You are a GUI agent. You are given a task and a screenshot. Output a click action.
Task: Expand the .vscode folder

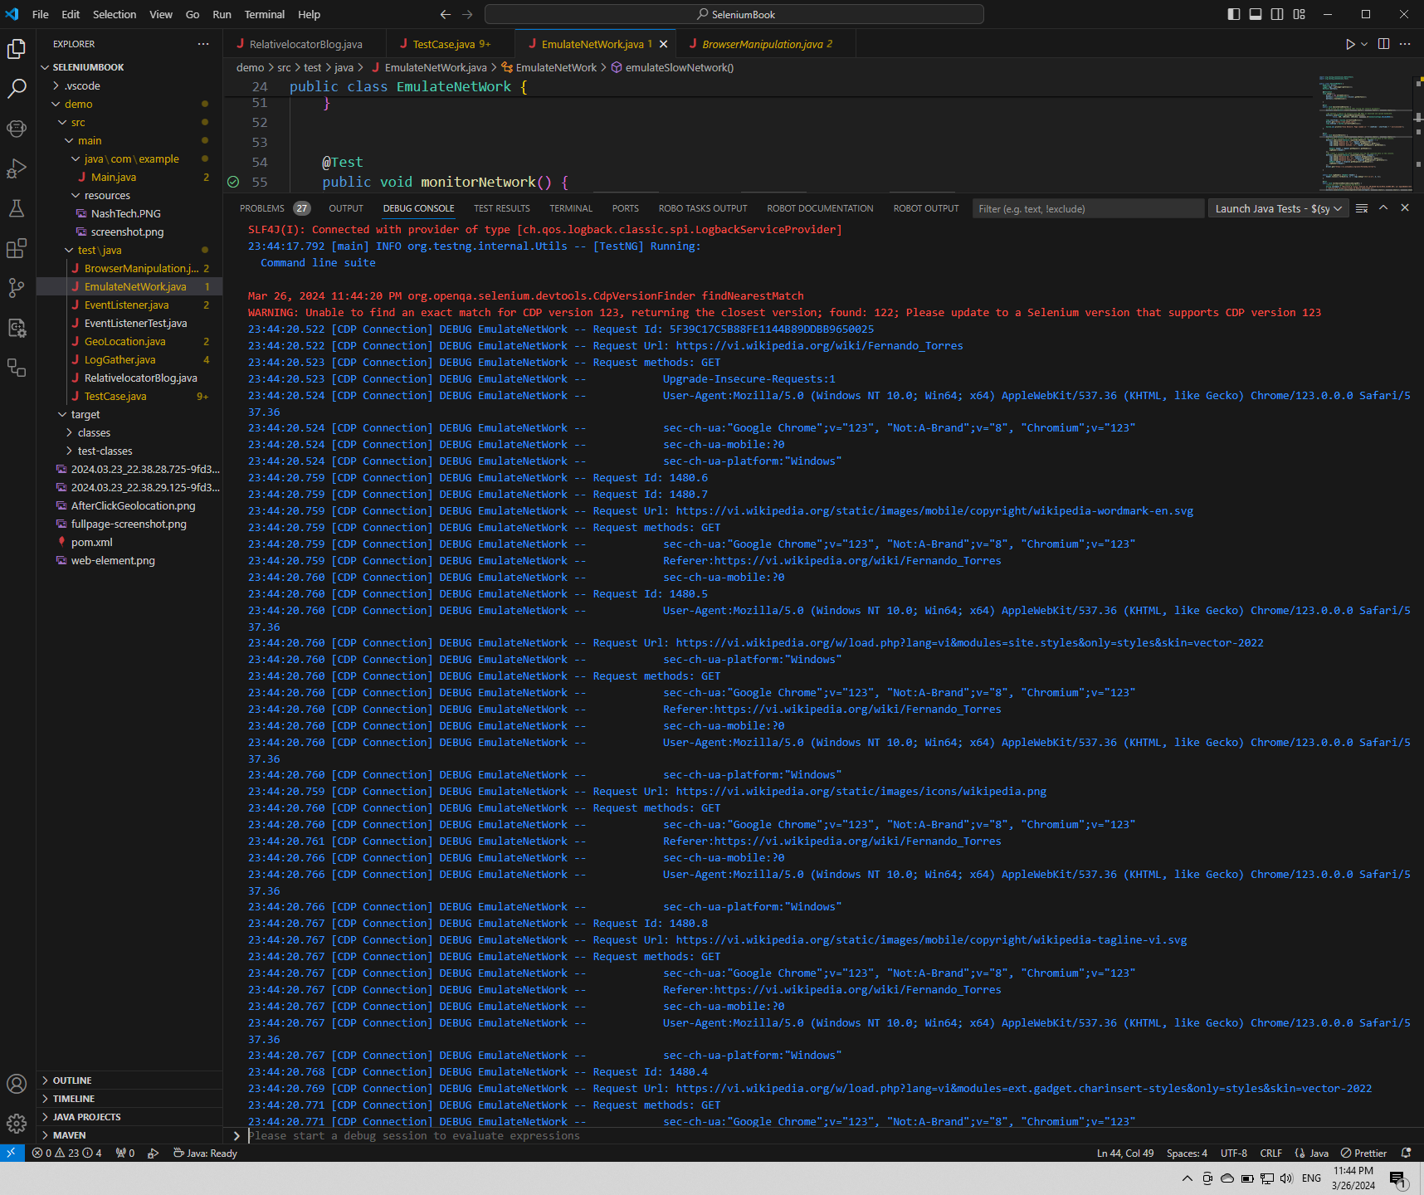tap(82, 85)
